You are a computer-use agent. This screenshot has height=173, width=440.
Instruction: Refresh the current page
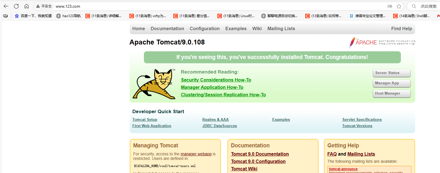tap(17, 6)
